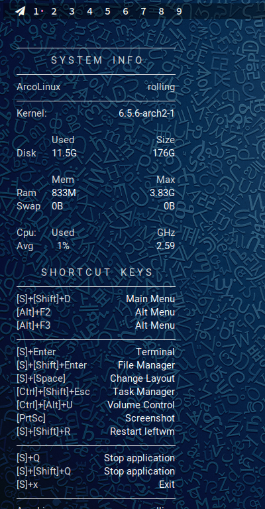Click the CPU average 1% value

coord(64,246)
